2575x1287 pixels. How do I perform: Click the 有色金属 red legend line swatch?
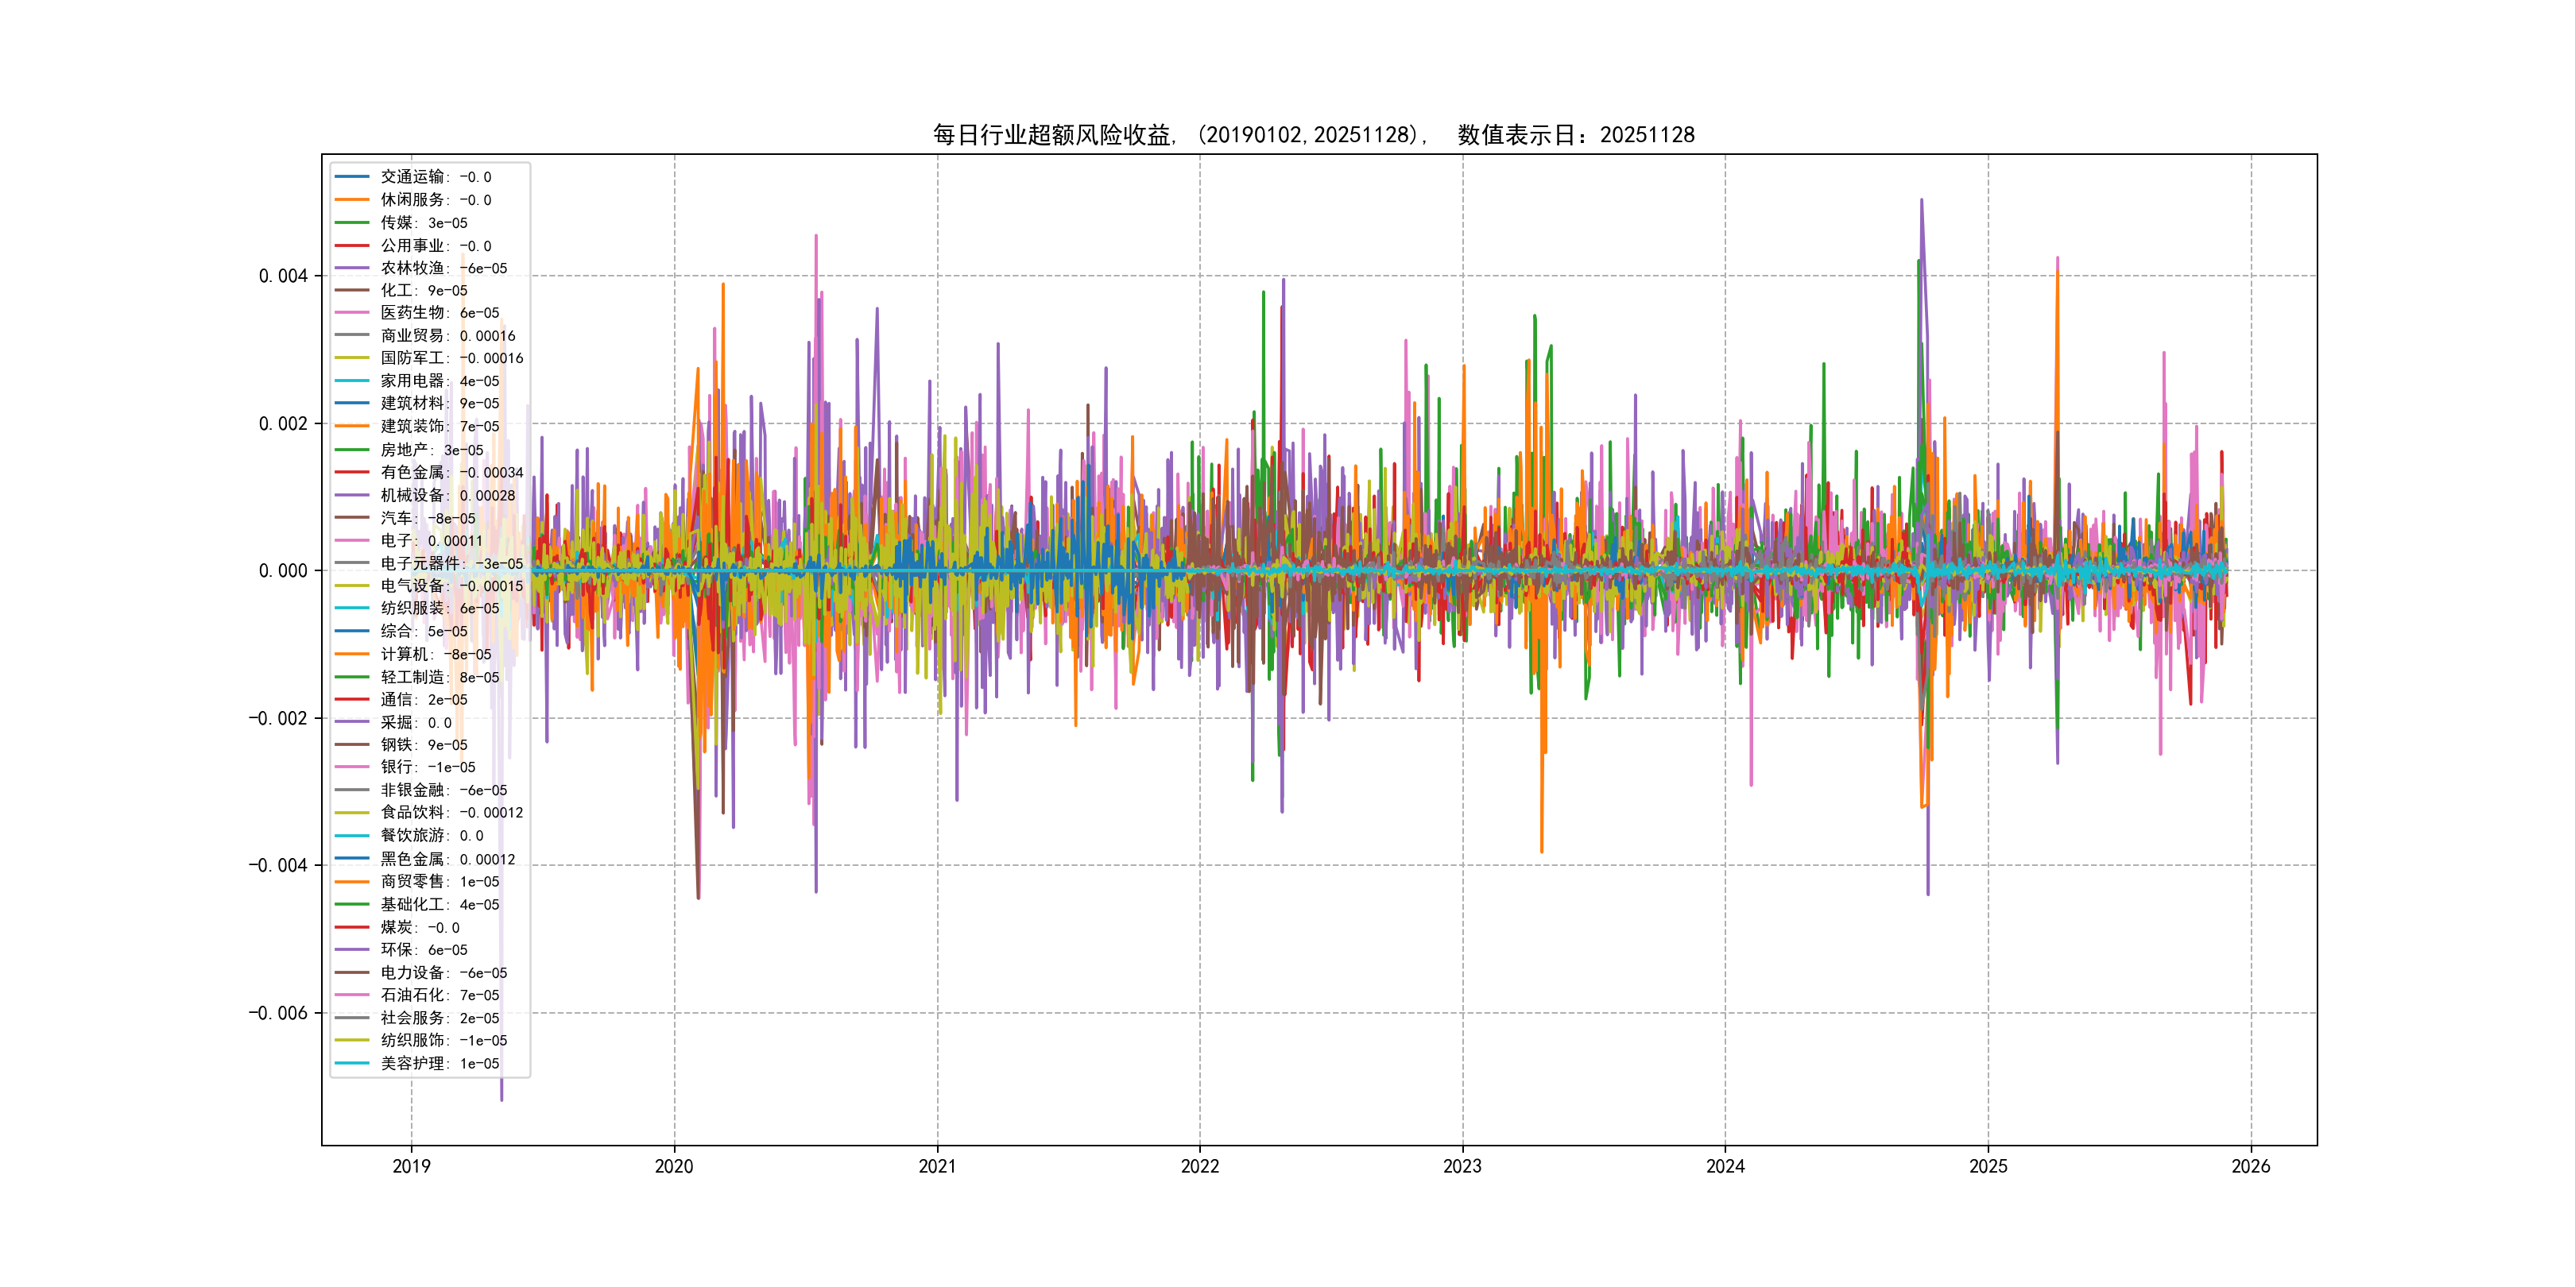pyautogui.click(x=352, y=473)
